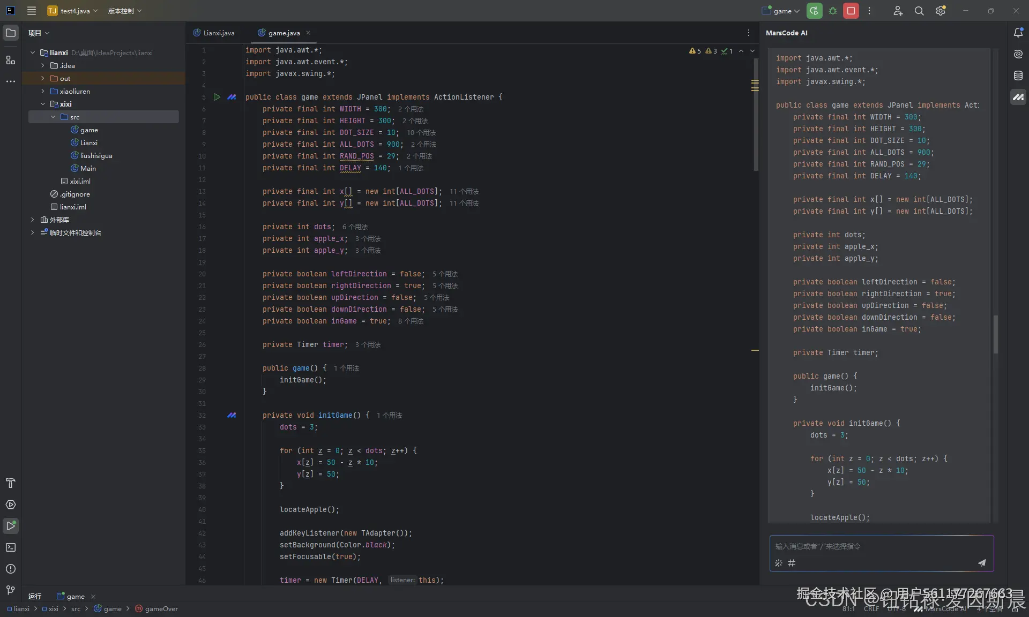Open liushisigua class in project tree
The width and height of the screenshot is (1029, 617).
[x=96, y=155]
